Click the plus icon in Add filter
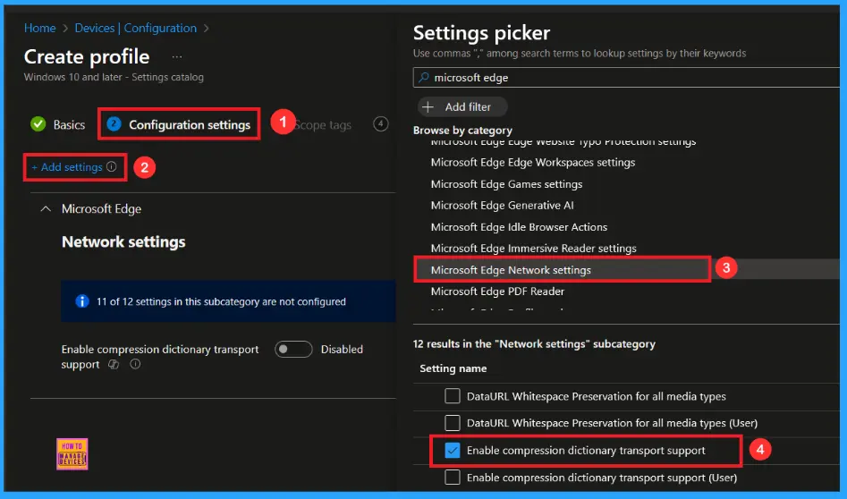 tap(428, 107)
